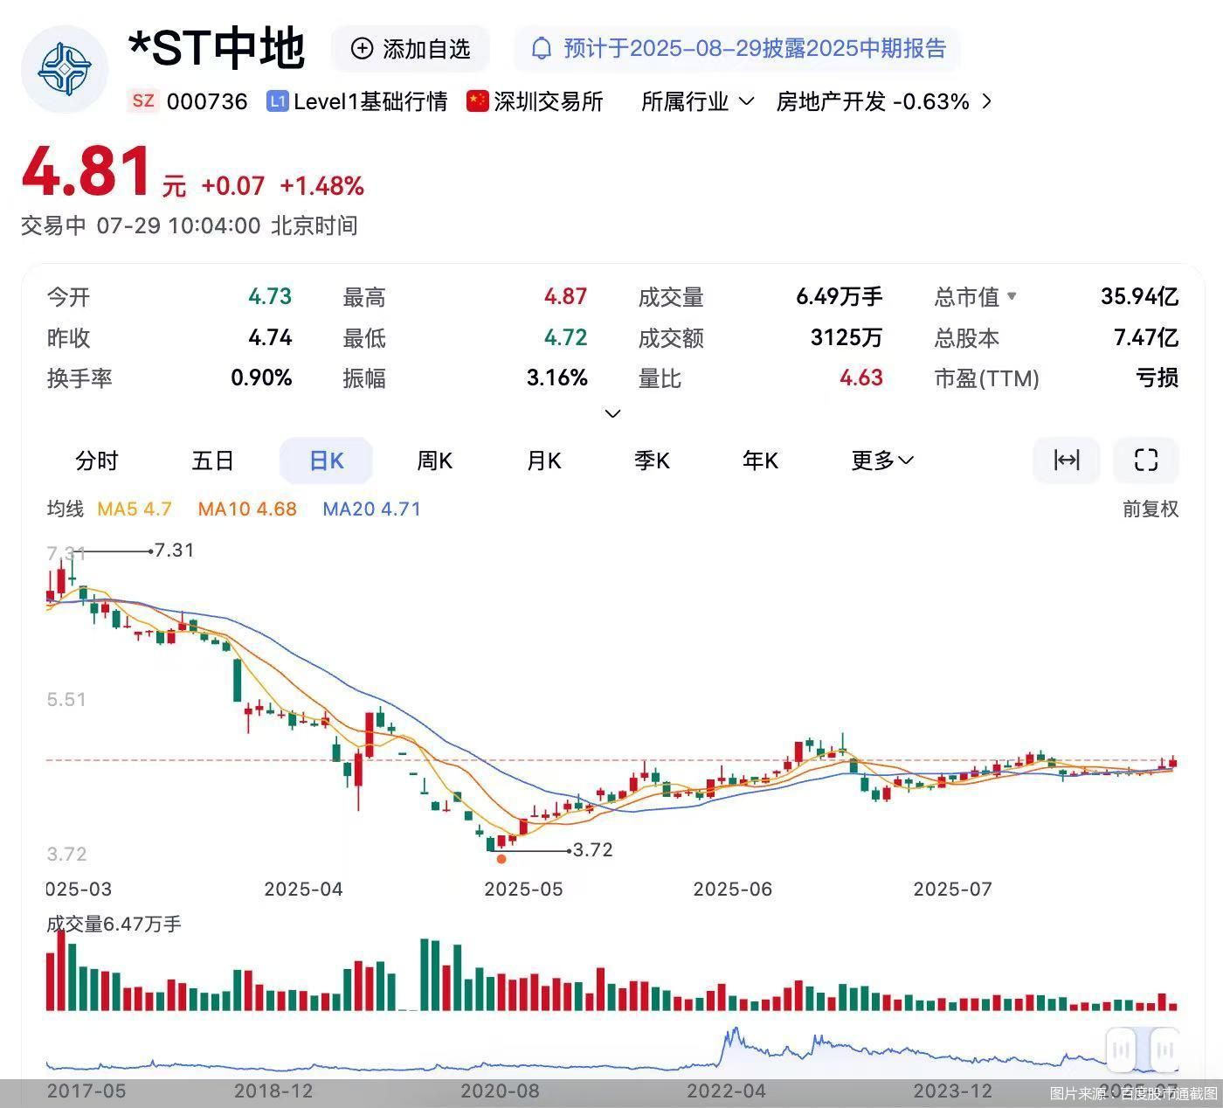This screenshot has height=1108, width=1223.
Task: Click the 成交量6.47万手 volume label
Action: [114, 924]
